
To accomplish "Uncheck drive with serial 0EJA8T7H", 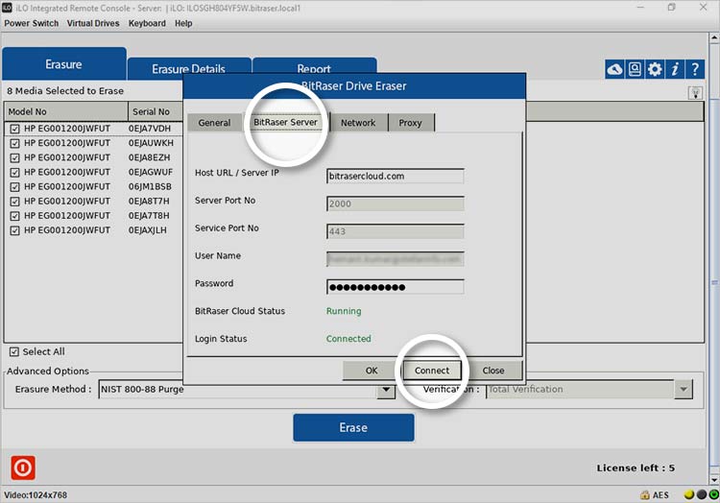I will 14,202.
